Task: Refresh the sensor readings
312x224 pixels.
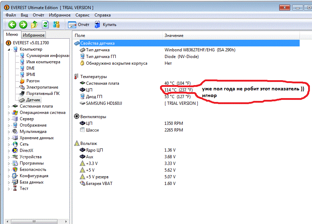Action: click(45, 25)
